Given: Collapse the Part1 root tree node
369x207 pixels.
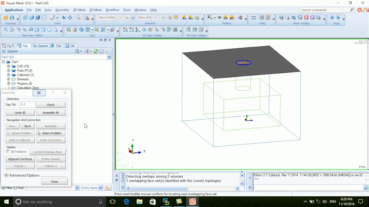Looking at the screenshot, I should coord(3,62).
